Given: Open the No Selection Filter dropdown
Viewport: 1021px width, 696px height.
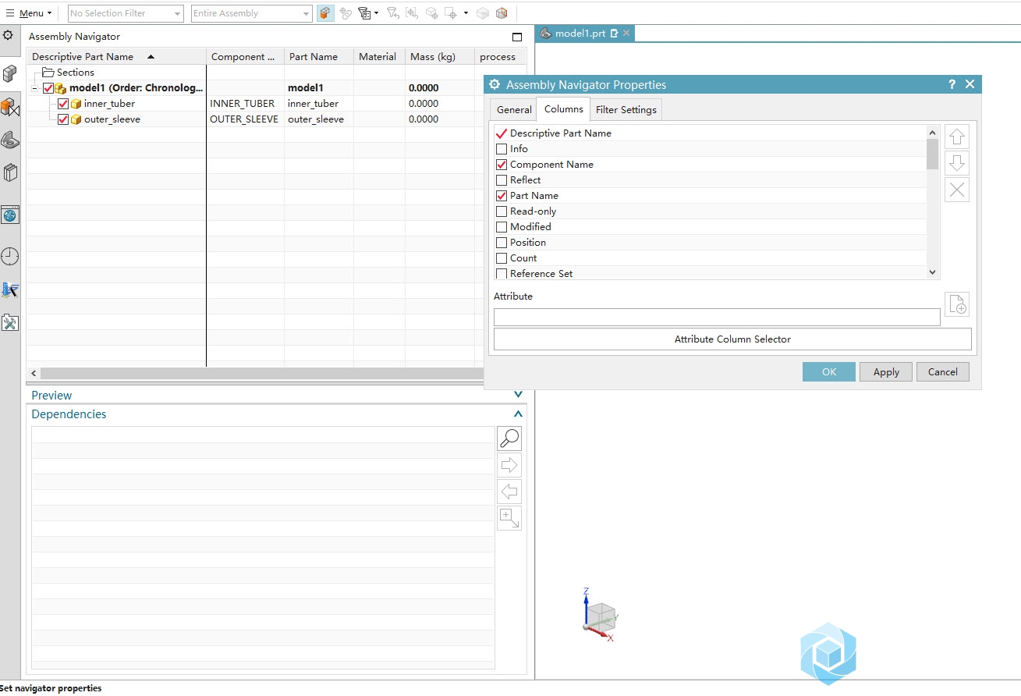Looking at the screenshot, I should click(126, 13).
